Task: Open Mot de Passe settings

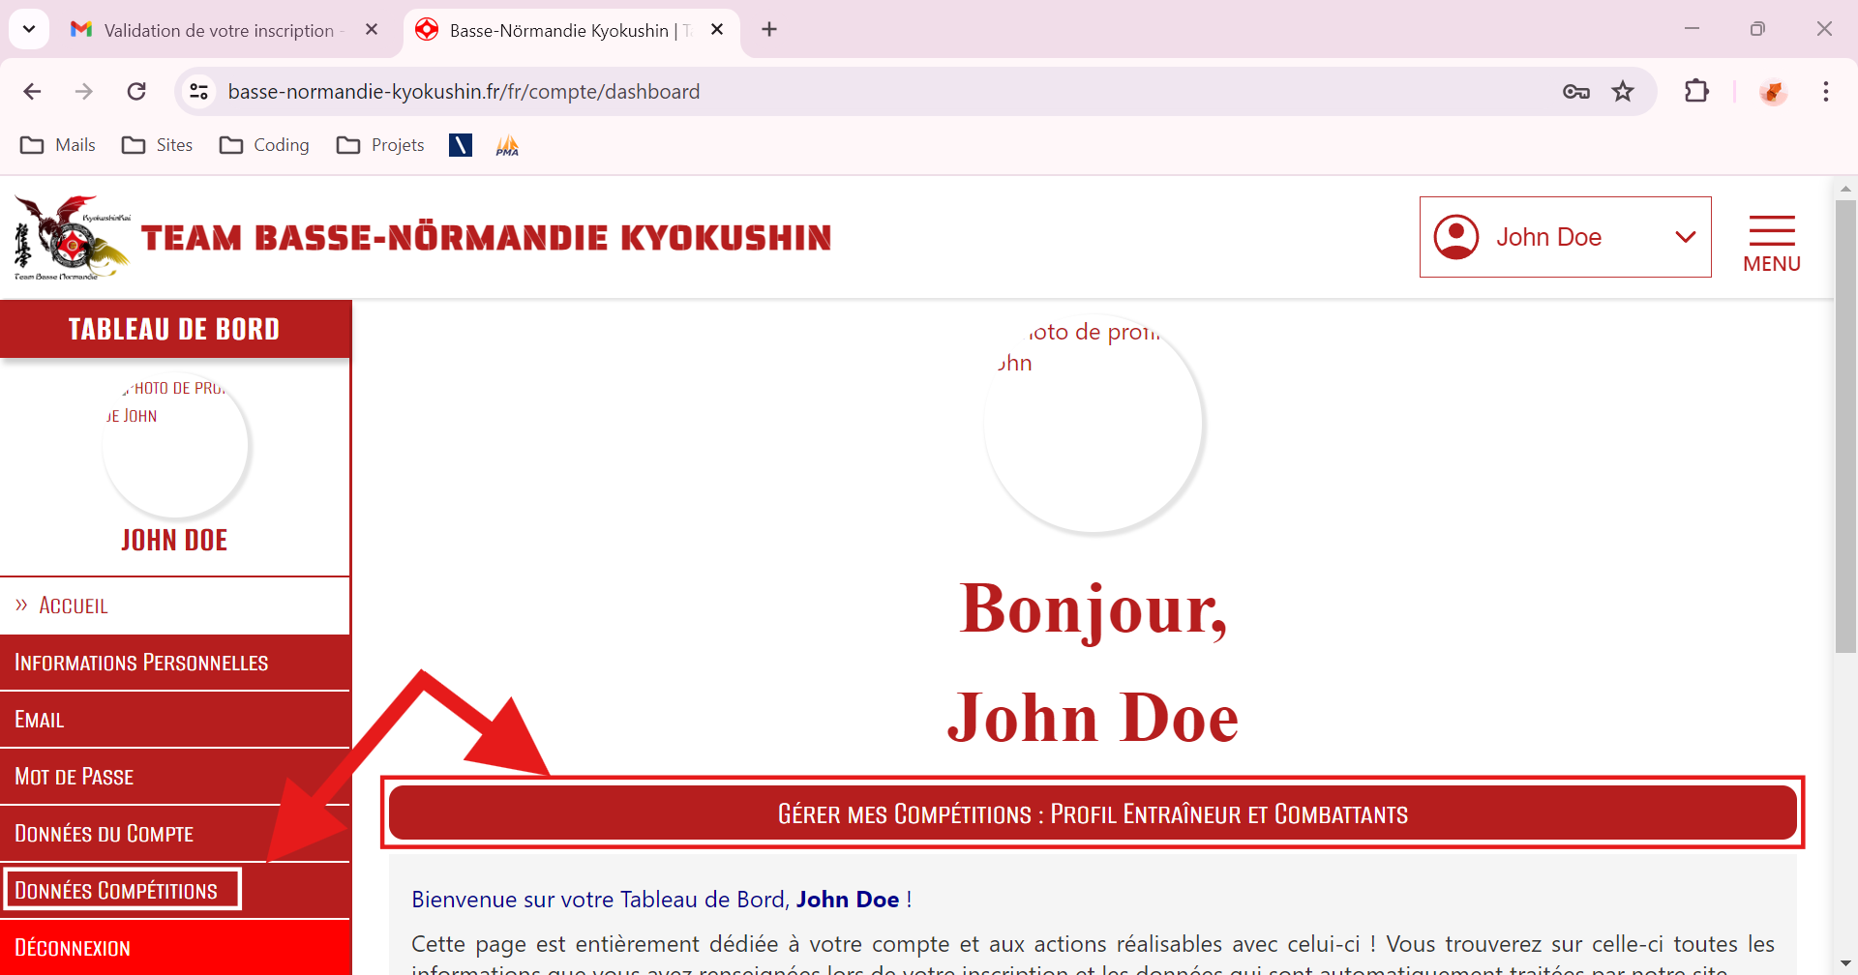Action: click(75, 777)
